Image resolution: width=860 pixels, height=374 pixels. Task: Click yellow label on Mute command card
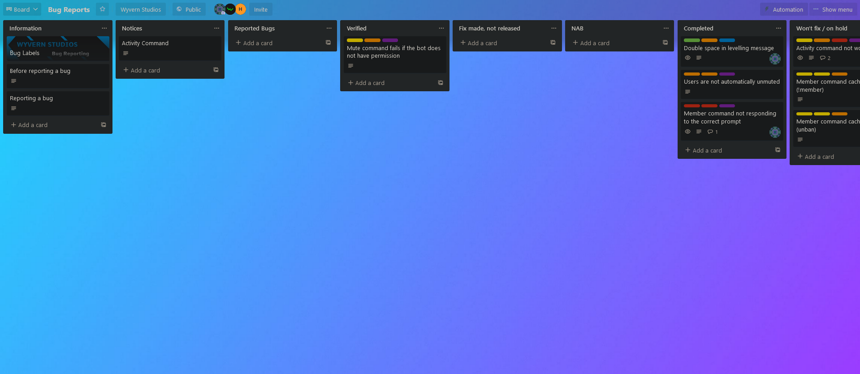354,40
